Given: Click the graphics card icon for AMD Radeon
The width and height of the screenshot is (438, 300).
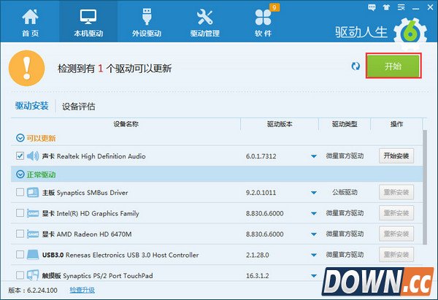Looking at the screenshot, I should tap(33, 234).
